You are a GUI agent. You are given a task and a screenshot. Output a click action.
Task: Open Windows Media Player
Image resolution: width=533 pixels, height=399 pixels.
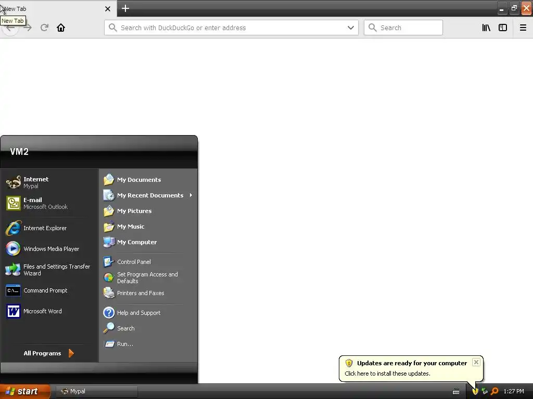tap(49, 249)
